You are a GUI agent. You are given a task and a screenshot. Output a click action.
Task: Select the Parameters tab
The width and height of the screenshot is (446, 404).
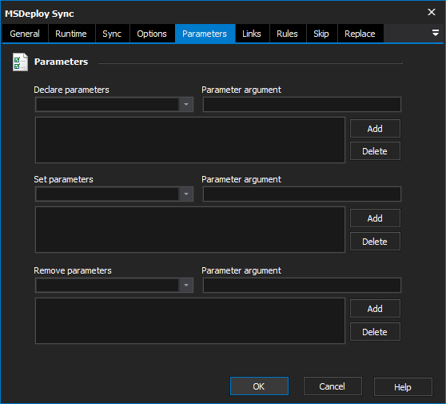click(x=205, y=34)
